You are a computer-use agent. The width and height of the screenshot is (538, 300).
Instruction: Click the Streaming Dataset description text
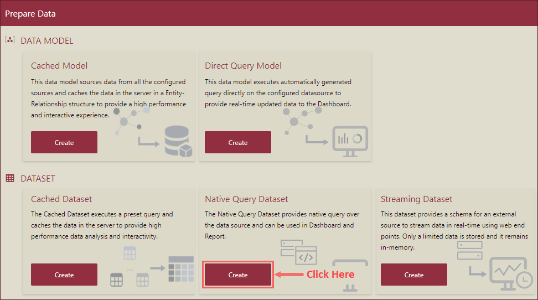(454, 231)
